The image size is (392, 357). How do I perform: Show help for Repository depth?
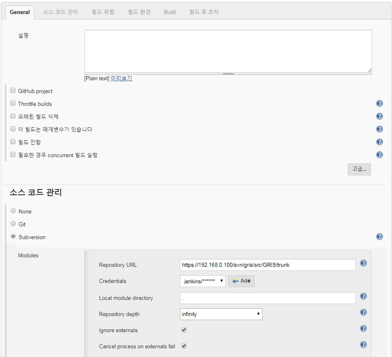point(363,312)
